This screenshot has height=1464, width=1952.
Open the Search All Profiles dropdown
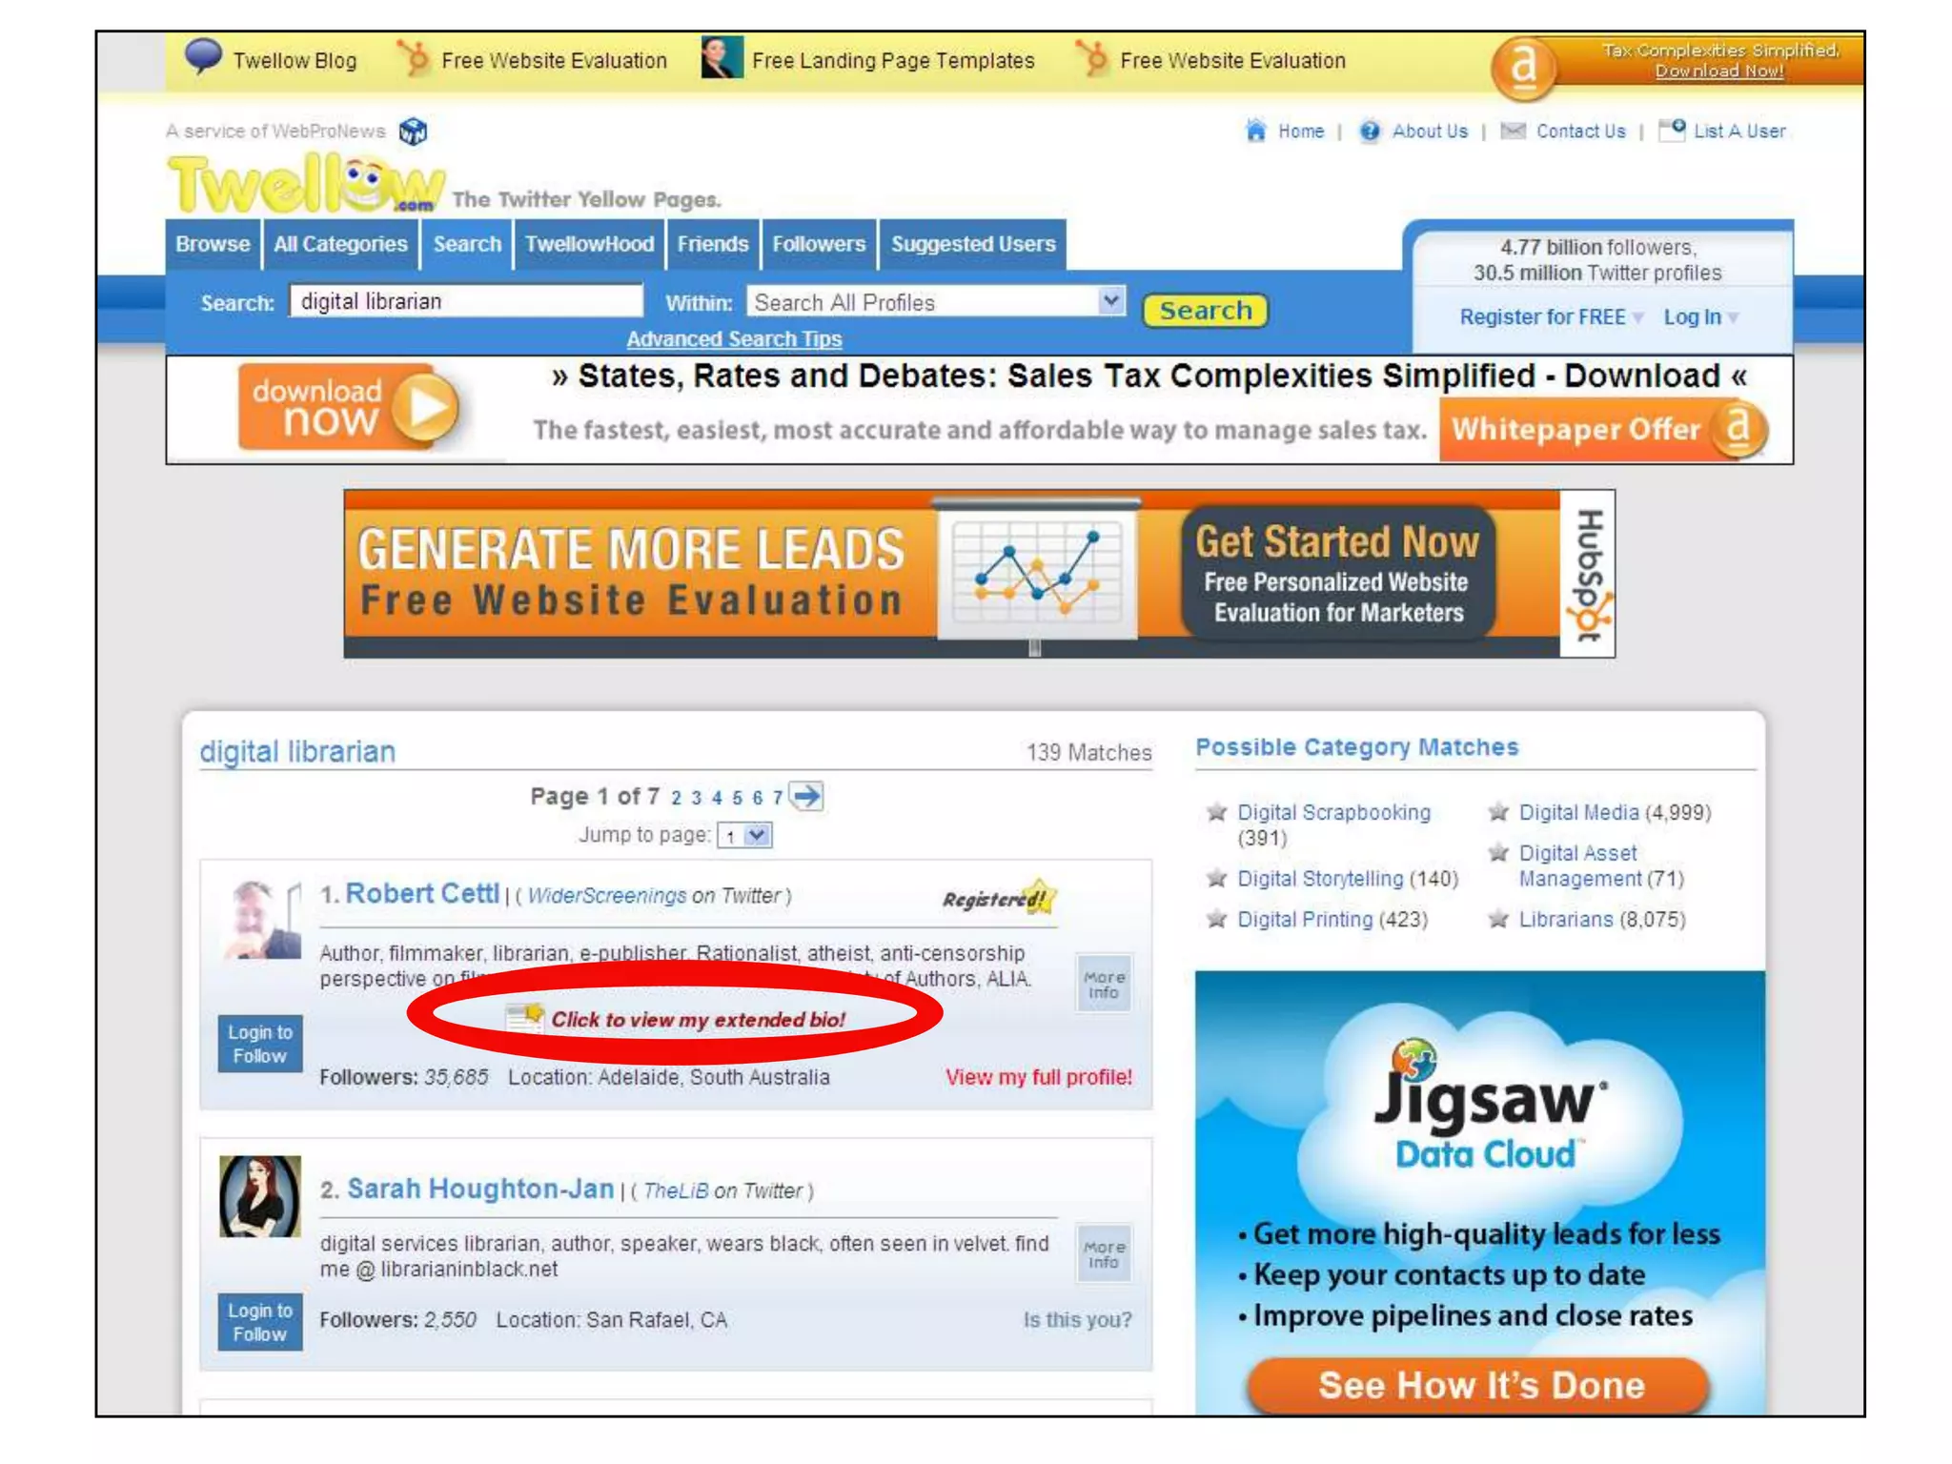tap(1110, 302)
